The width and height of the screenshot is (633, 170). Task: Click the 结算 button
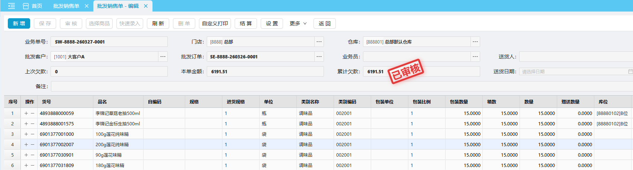246,23
